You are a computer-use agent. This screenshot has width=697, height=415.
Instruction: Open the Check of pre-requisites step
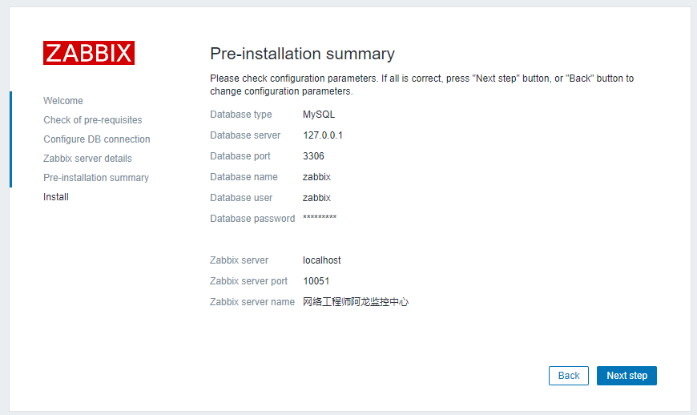click(x=93, y=120)
